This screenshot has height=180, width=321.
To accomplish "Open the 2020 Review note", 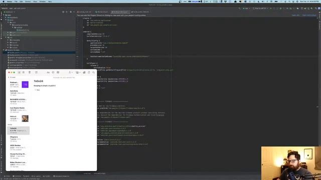I will (x=19, y=147).
